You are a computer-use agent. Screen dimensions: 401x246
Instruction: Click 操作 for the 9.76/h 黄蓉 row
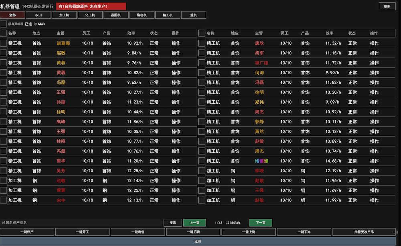pyautogui.click(x=176, y=63)
